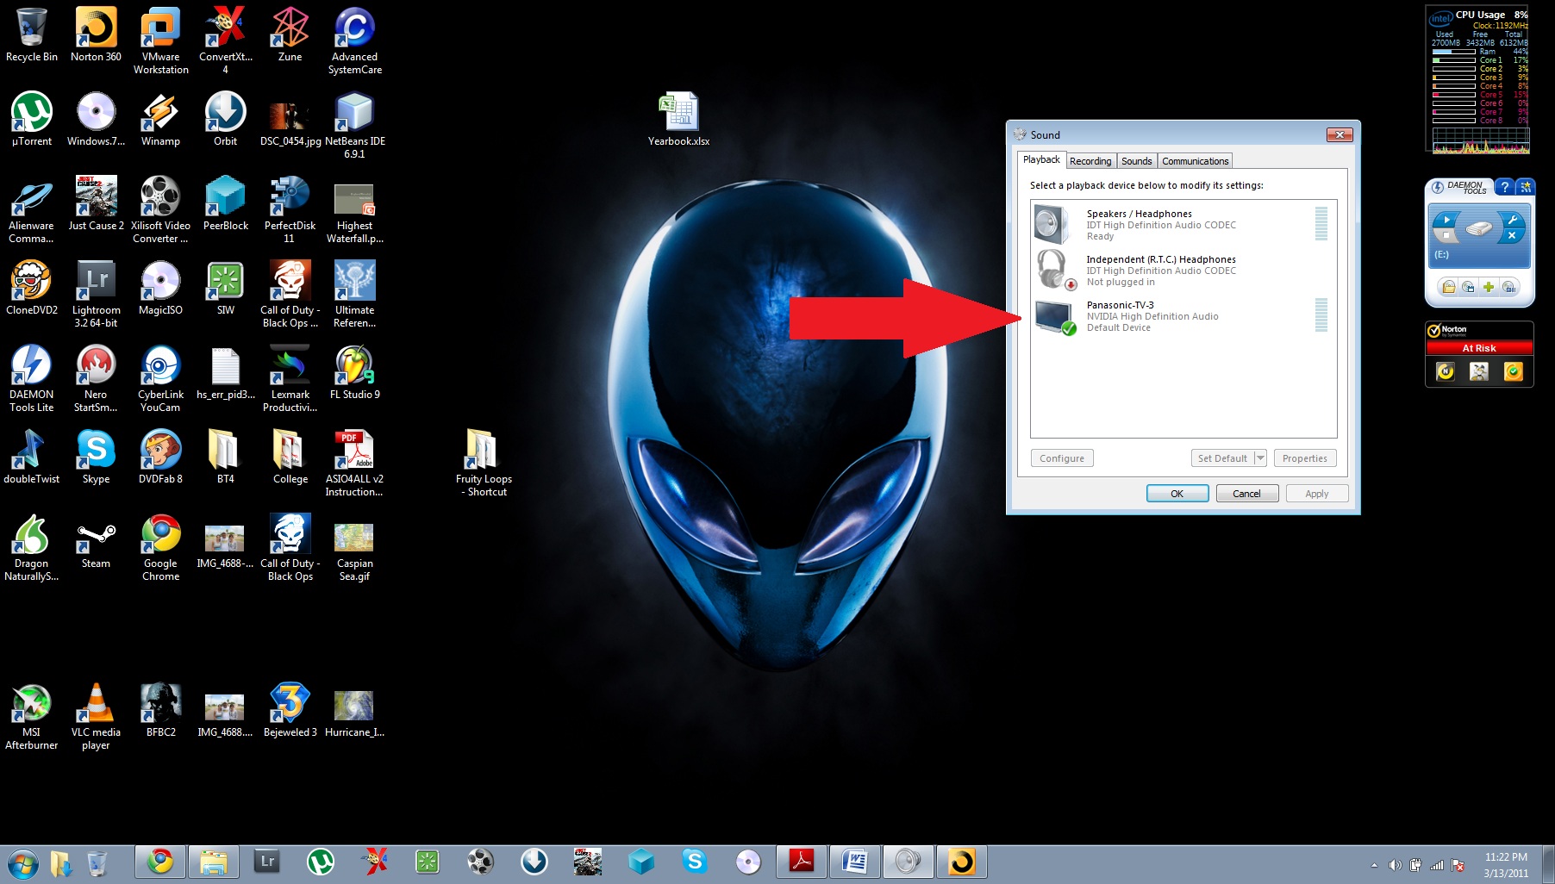Close the Sound dialog window
Image resolution: width=1555 pixels, height=884 pixels.
(1340, 134)
